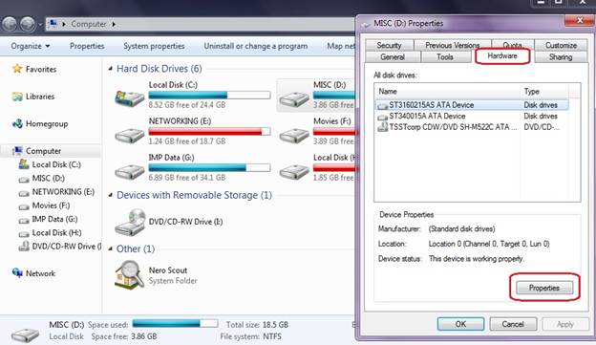Screen dimensions: 596x345
Task: Select the IMP Data (G:) drive icon
Action: coord(130,172)
